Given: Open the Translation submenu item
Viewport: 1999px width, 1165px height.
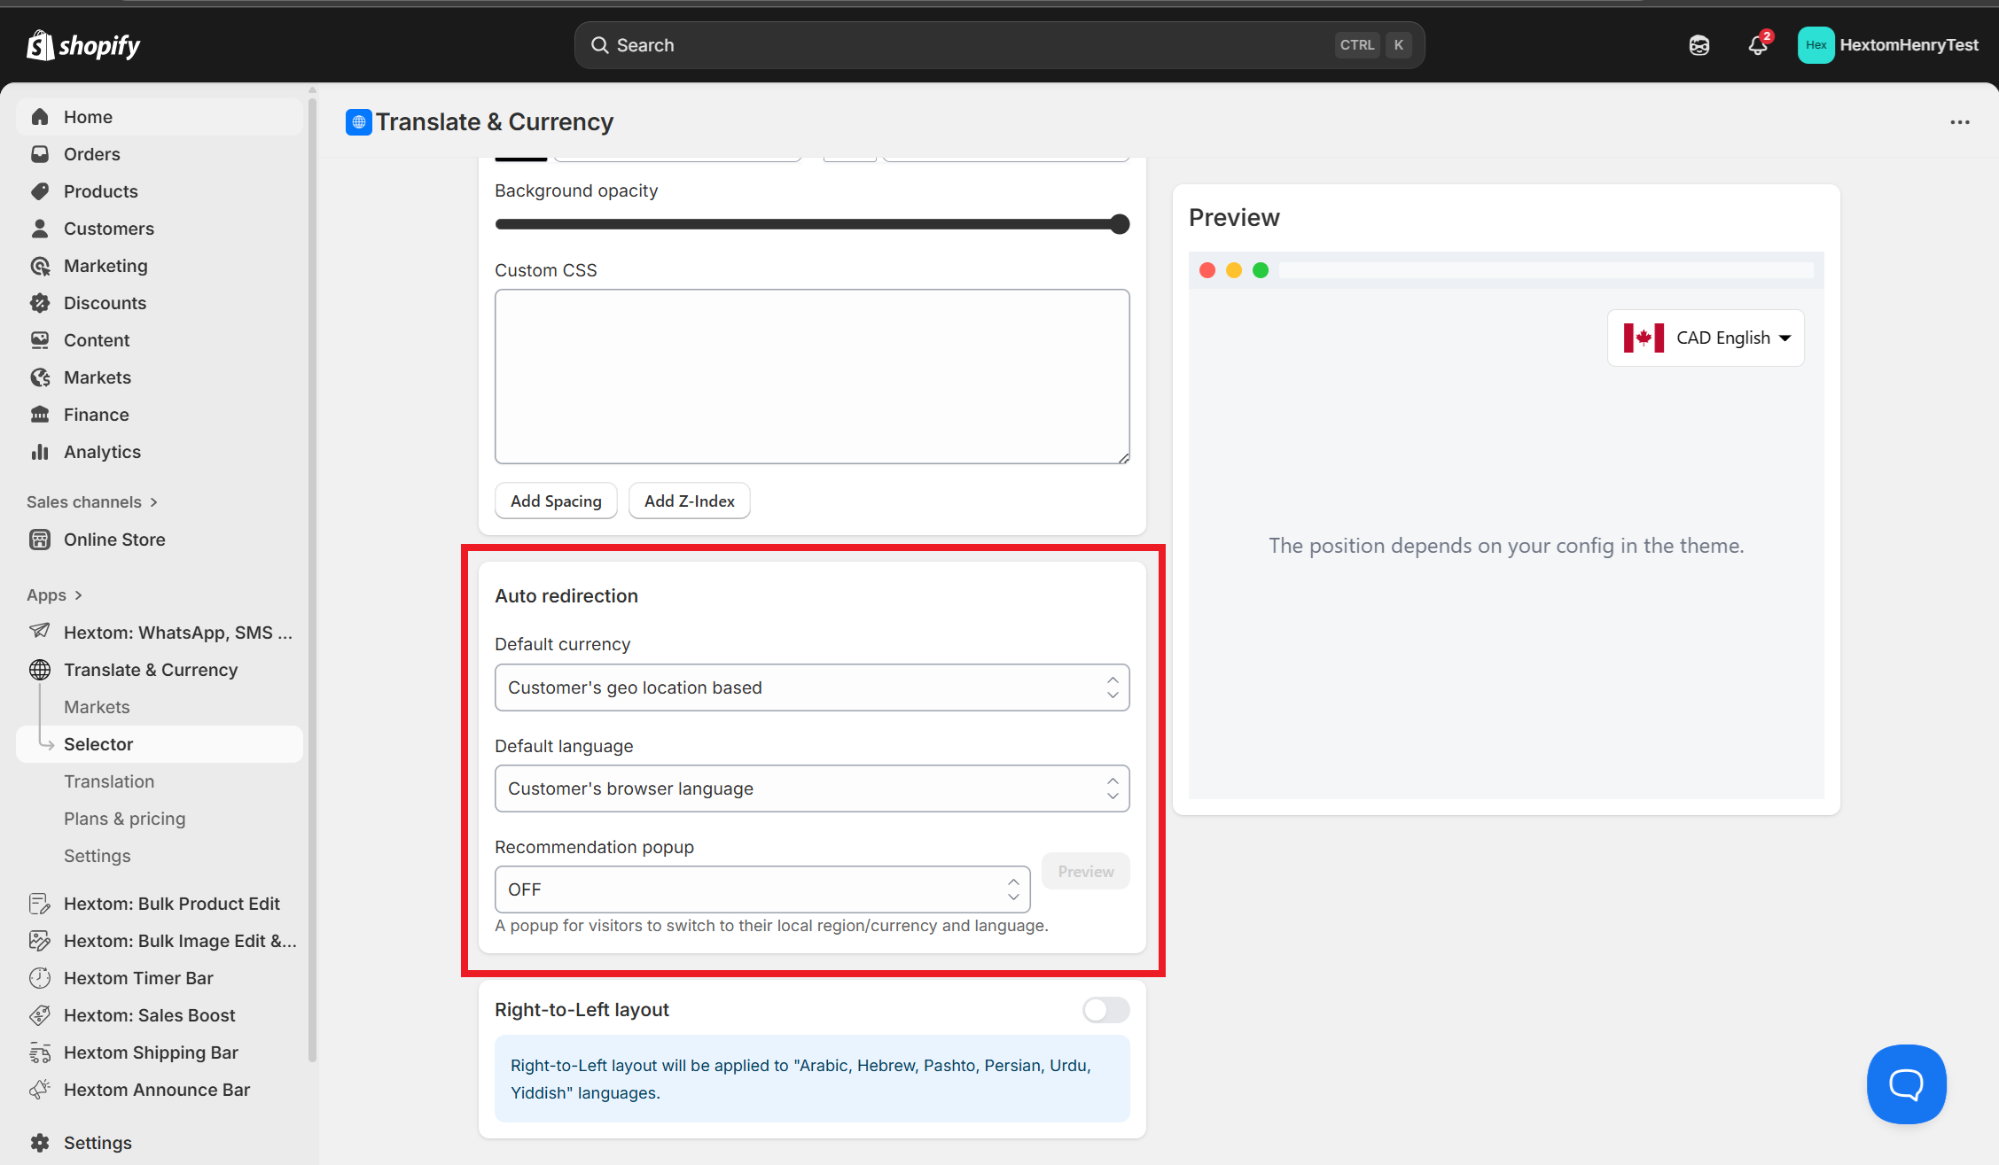Looking at the screenshot, I should pyautogui.click(x=109, y=781).
